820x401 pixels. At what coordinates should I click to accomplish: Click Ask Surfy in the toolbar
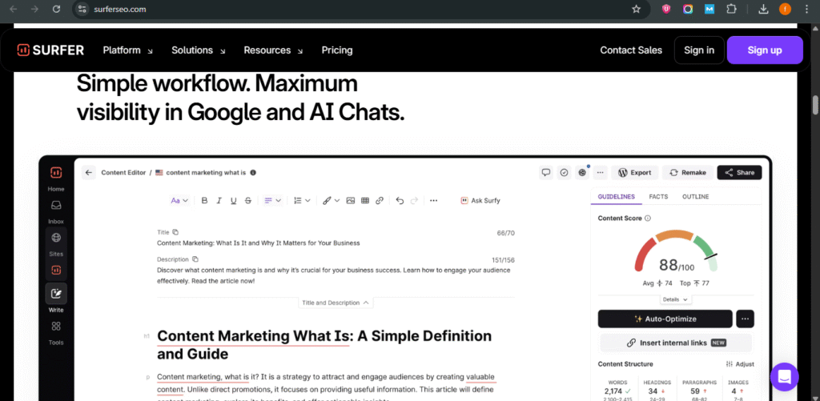coord(480,200)
